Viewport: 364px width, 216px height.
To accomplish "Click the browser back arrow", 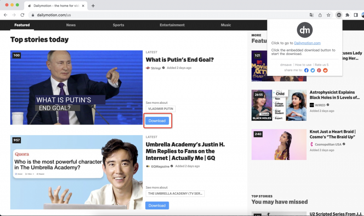I will 6,15.
